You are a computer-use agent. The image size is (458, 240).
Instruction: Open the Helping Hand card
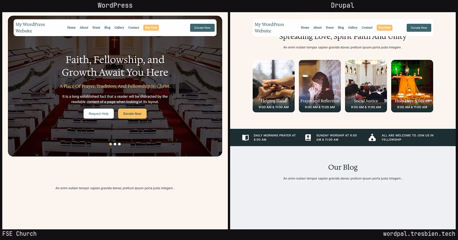point(274,86)
